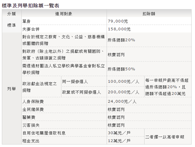Select 對合於規定之教育、文化、公益 donation row
The height and width of the screenshot is (147, 195).
(64, 40)
